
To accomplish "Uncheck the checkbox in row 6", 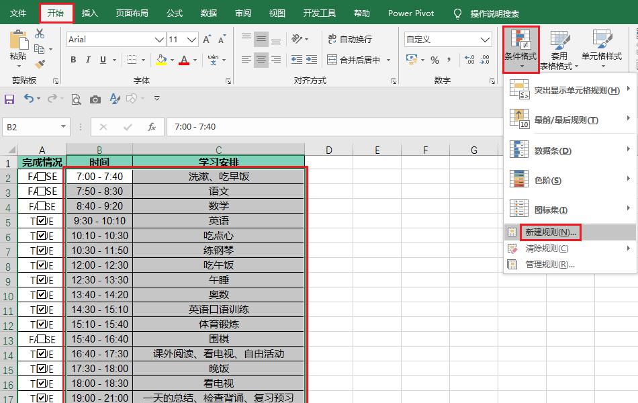I will tap(42, 235).
